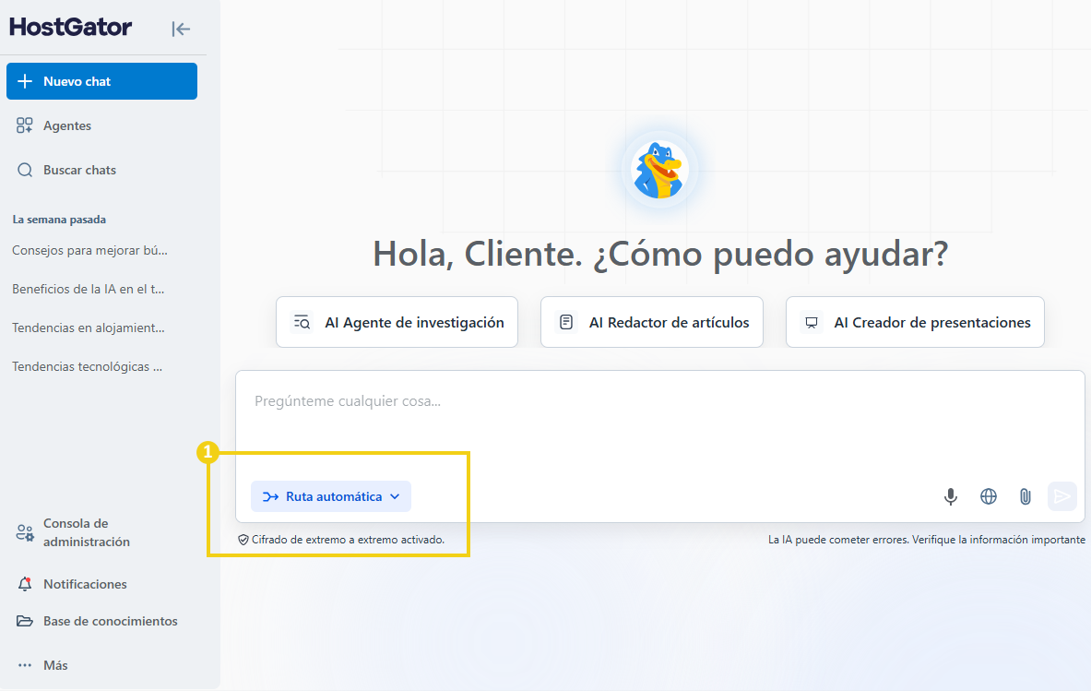This screenshot has width=1091, height=691.
Task: Open chat 'Tendencias tecnológicas ...'
Action: 87,367
